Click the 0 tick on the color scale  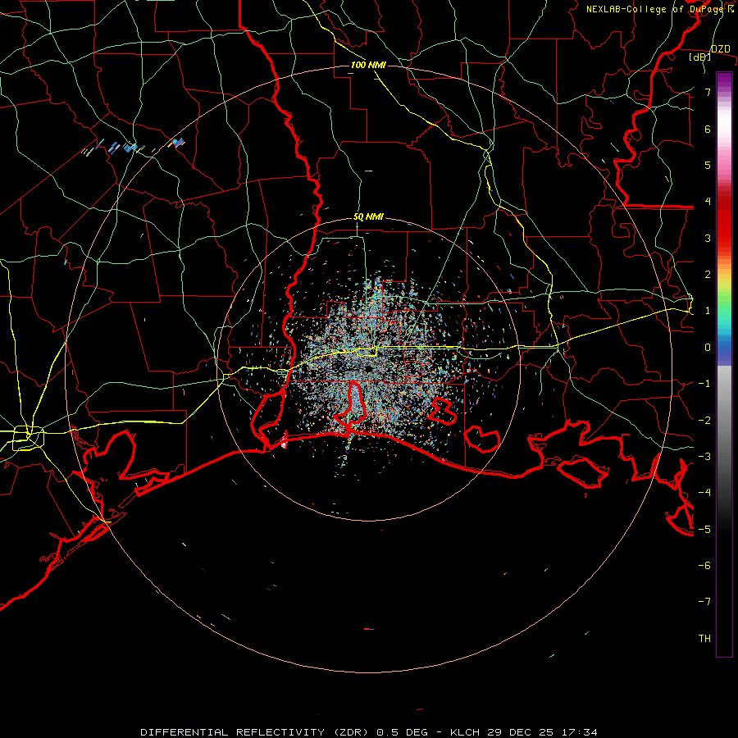coord(708,348)
